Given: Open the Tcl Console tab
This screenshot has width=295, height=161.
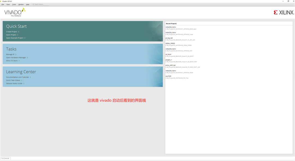Looking at the screenshot, I should pos(5,158).
